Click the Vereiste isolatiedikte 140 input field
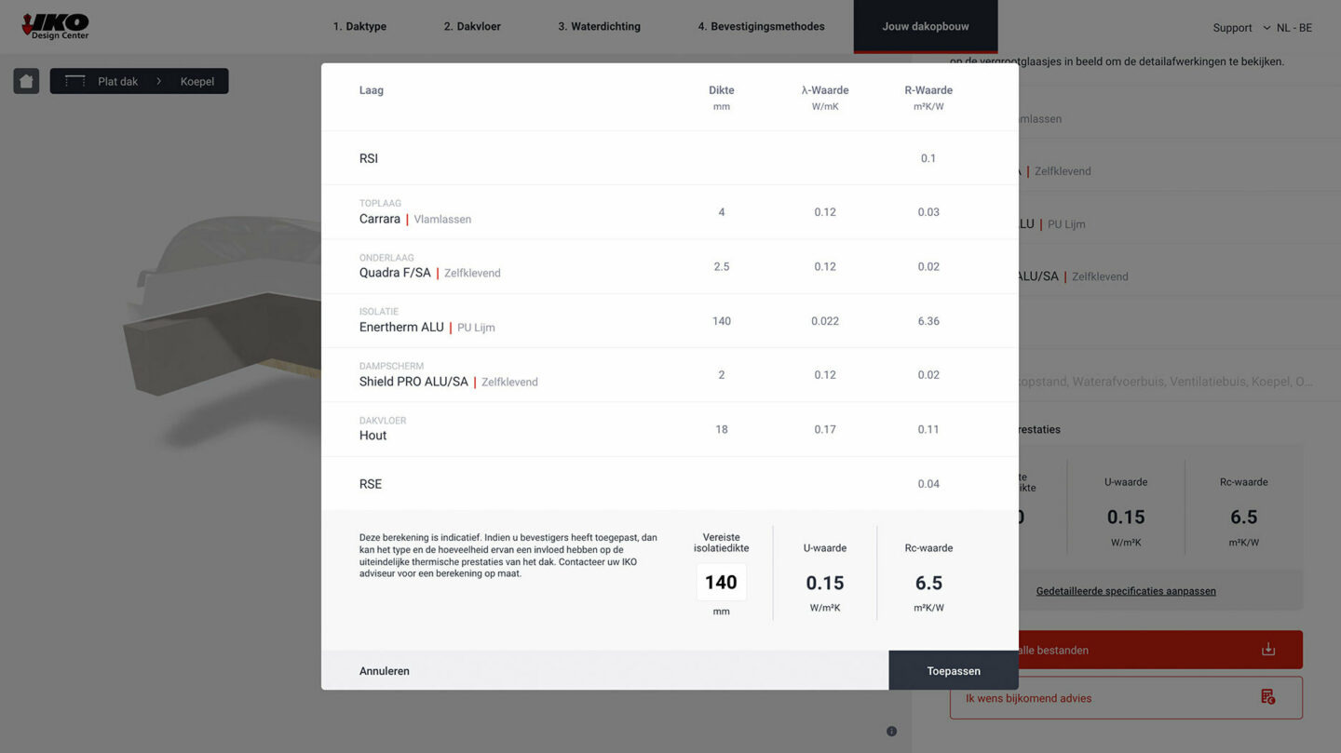This screenshot has width=1341, height=753. pos(721,583)
